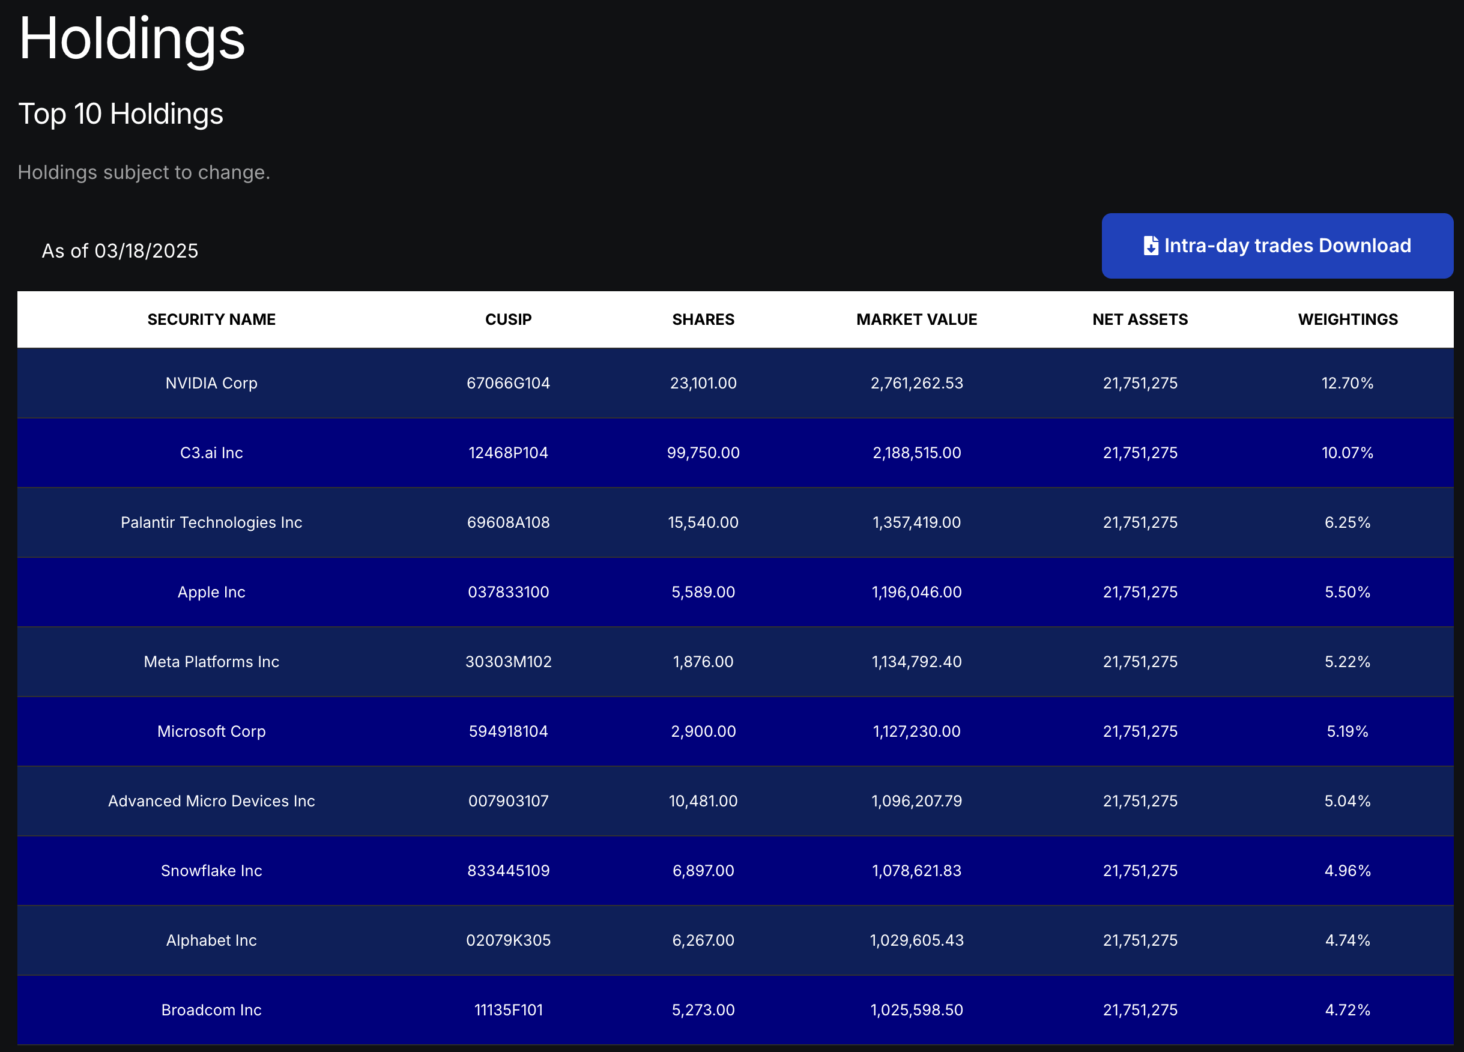The image size is (1464, 1052).
Task: Click Alphabet weighting 4.74%
Action: tap(1347, 941)
